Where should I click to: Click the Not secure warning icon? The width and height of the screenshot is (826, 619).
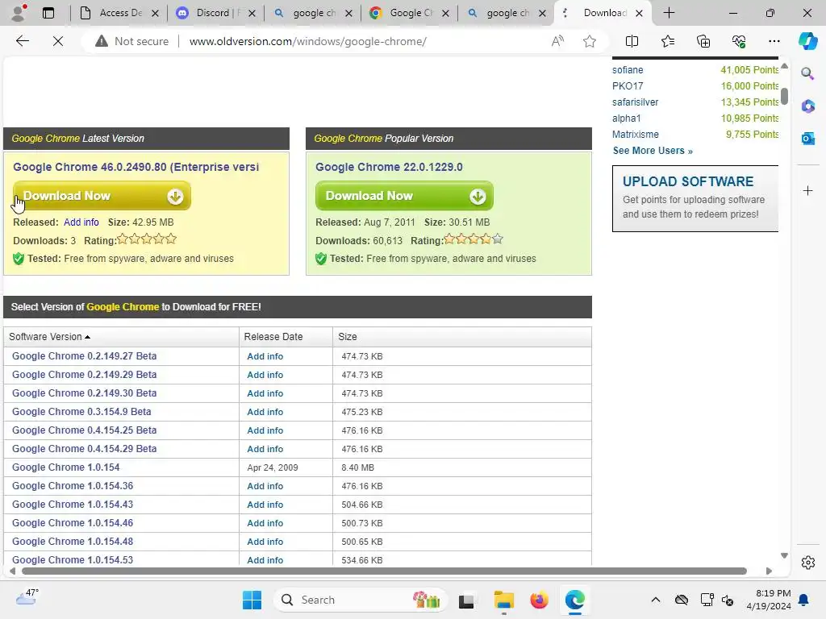(101, 41)
